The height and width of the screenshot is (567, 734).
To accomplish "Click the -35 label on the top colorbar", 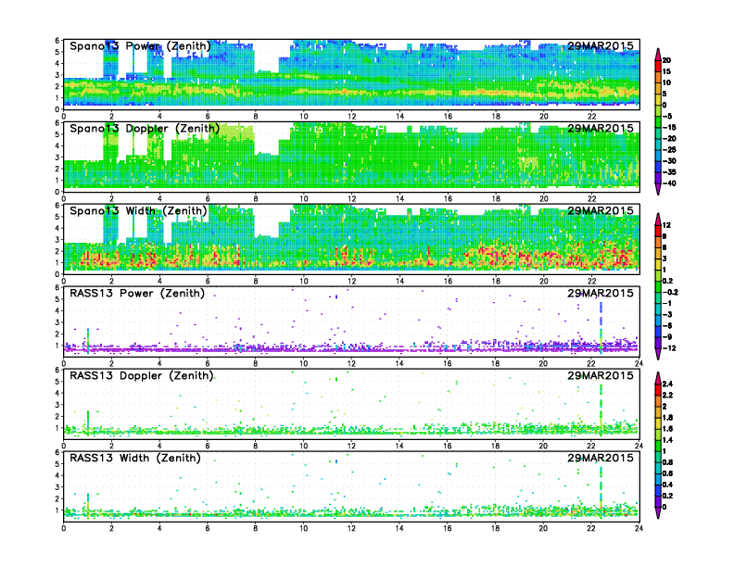I will pos(669,172).
